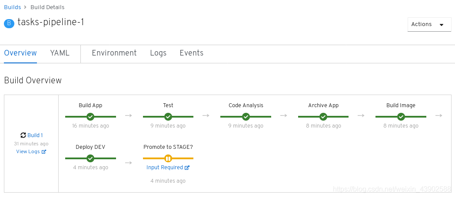Click the Code Analysis stage label

coord(246,105)
